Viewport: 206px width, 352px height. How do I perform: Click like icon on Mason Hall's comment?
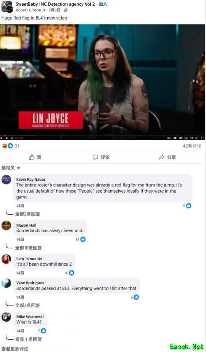83,239
